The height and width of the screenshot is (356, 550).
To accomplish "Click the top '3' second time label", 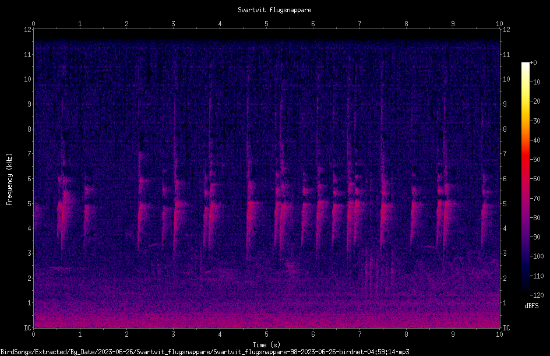I will click(173, 24).
